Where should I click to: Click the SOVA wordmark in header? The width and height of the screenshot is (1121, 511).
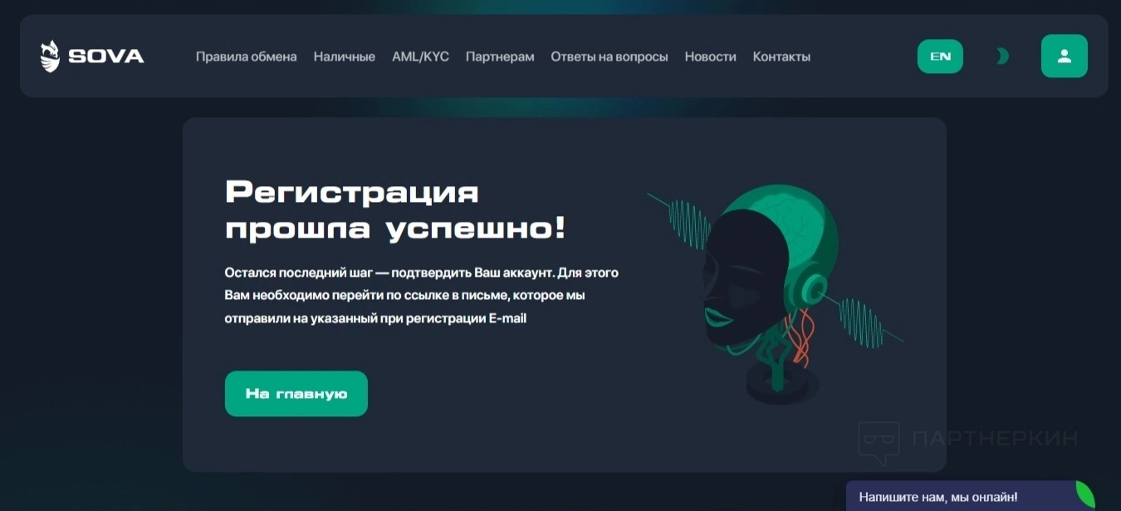[x=106, y=57]
